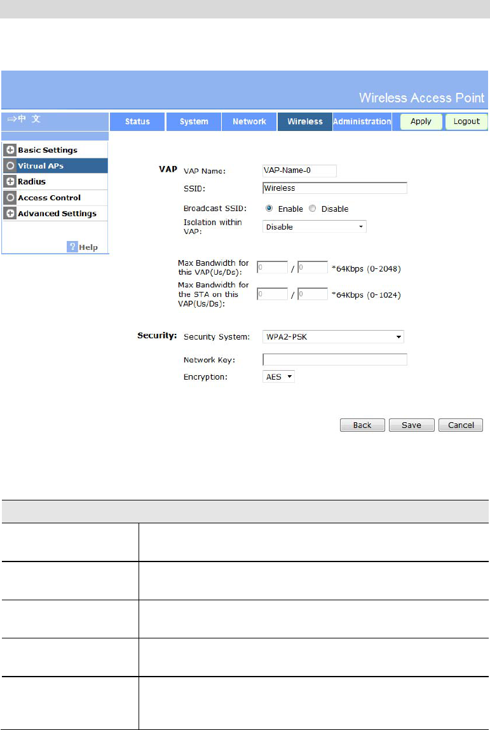Open the Encryption AES dropdown
The width and height of the screenshot is (490, 730).
point(279,376)
